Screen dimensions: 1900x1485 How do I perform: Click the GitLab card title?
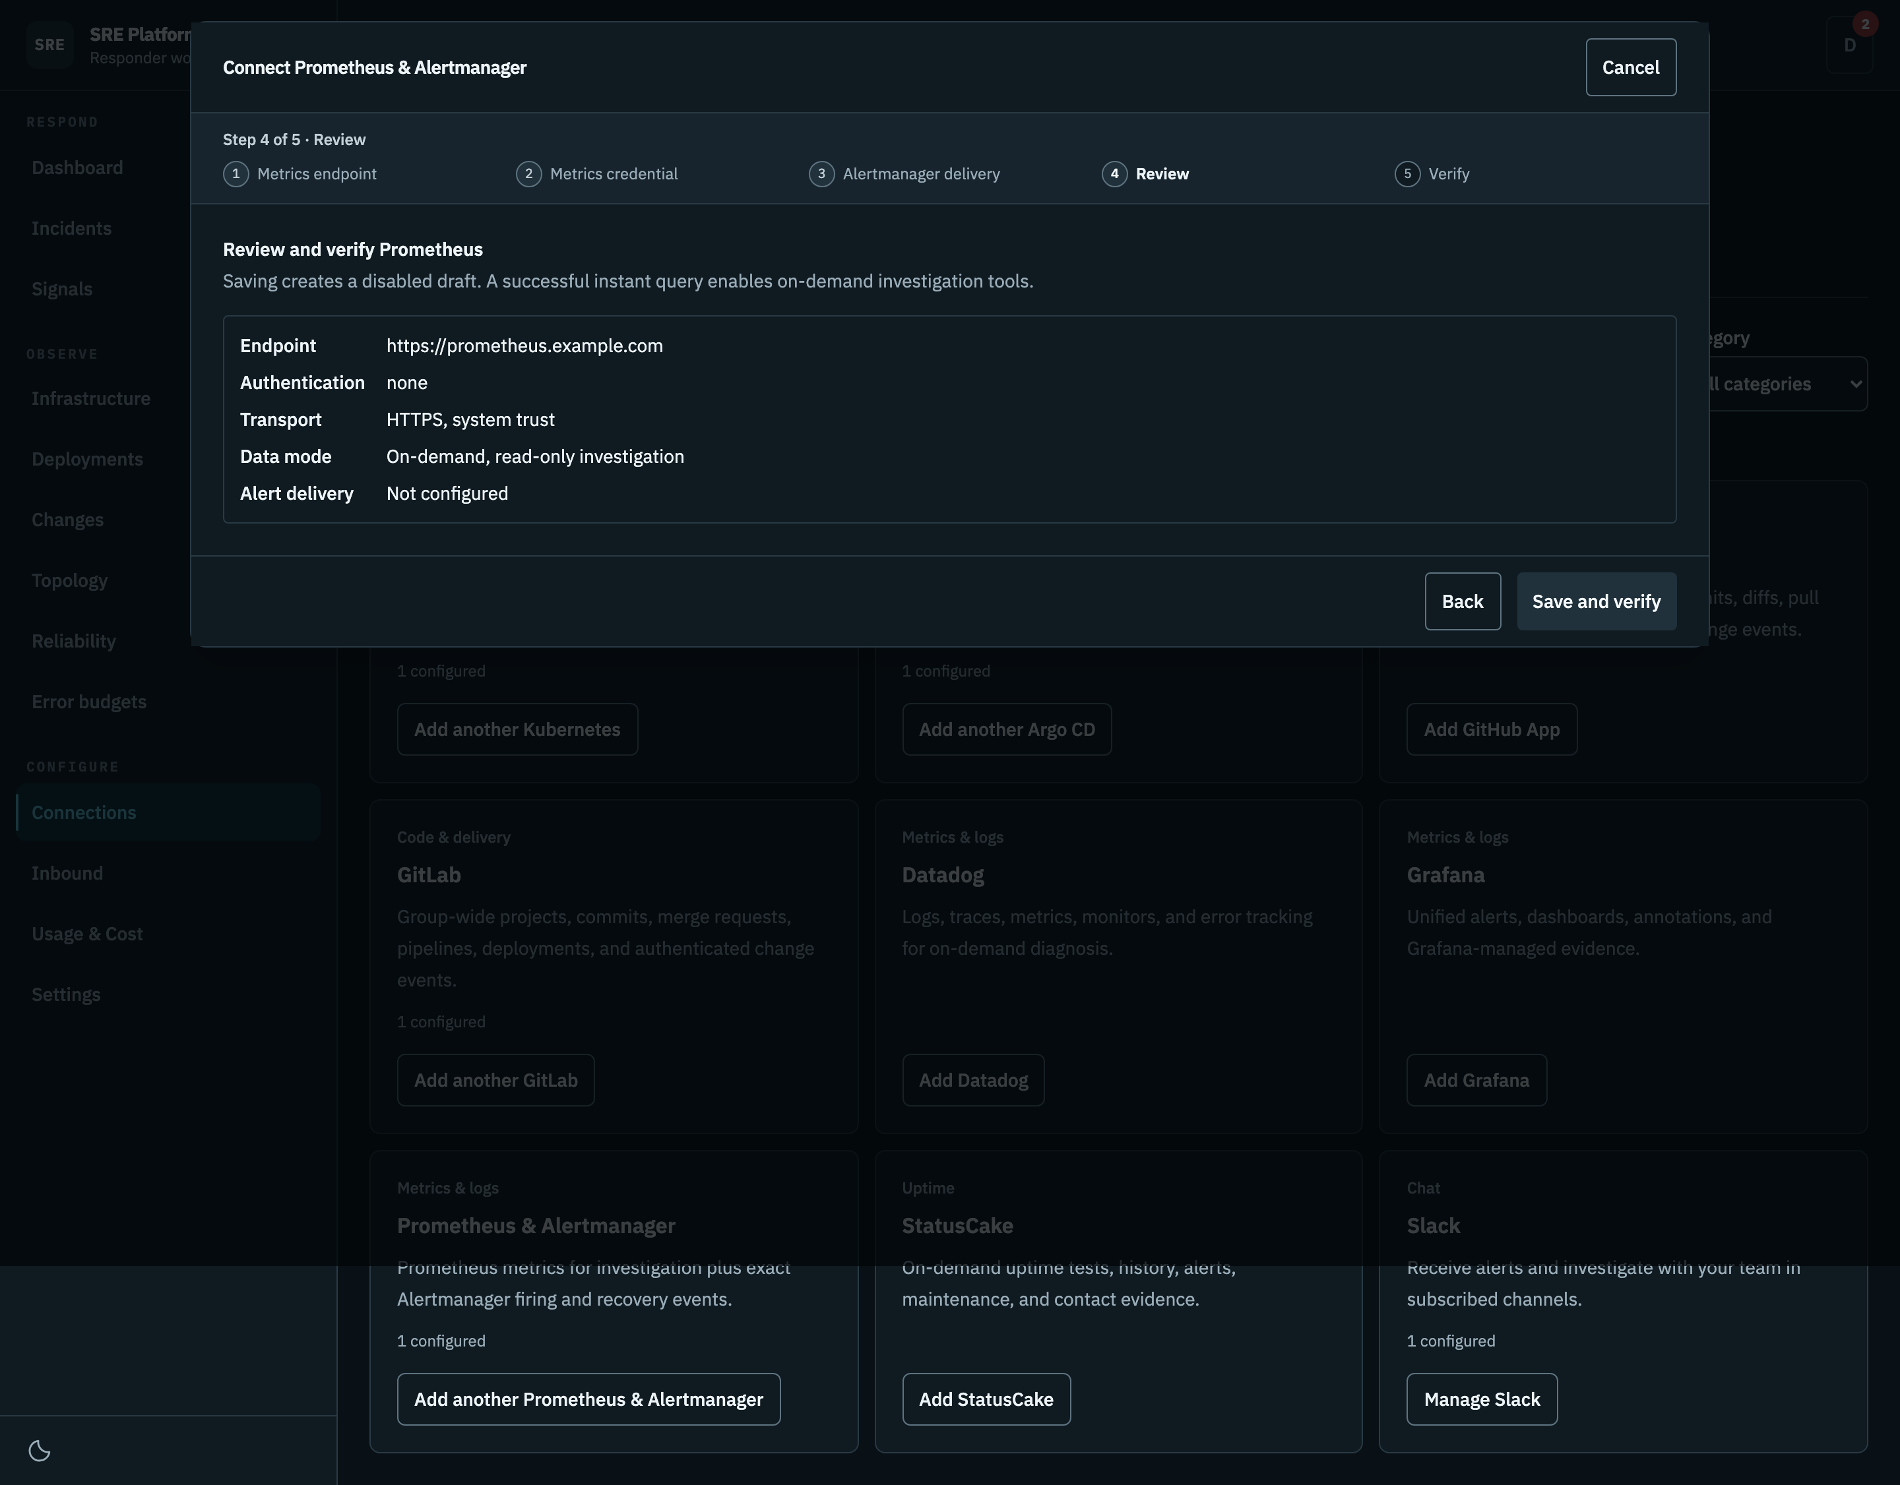coord(429,874)
